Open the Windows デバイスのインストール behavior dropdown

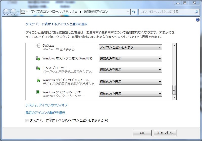(130, 82)
